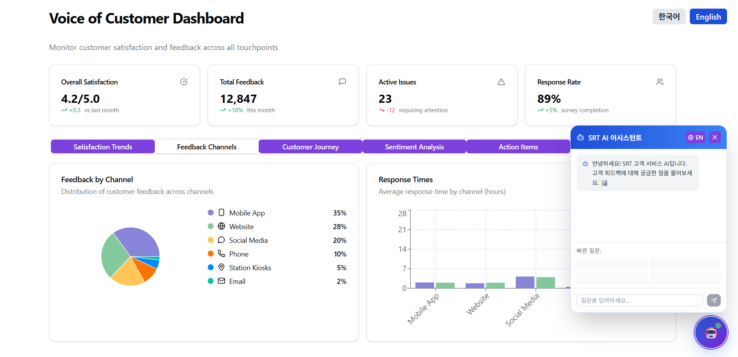Click the Email envelope icon in legend
This screenshot has height=357, width=738.
coord(221,281)
